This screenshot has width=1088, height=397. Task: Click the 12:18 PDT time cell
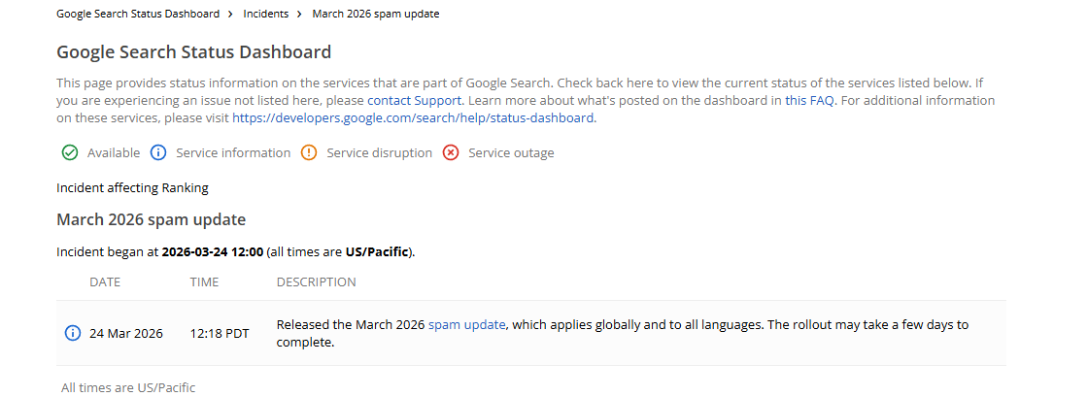pyautogui.click(x=220, y=333)
